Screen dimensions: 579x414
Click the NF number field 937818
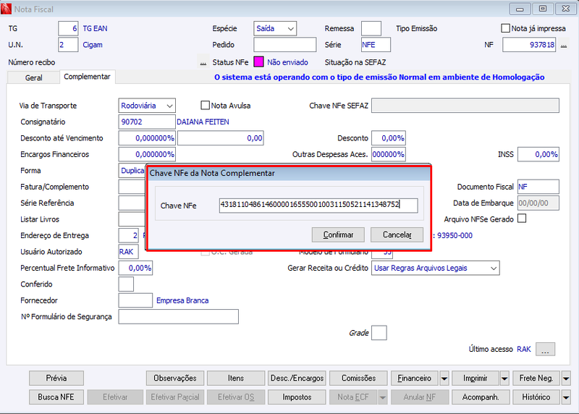pos(529,45)
